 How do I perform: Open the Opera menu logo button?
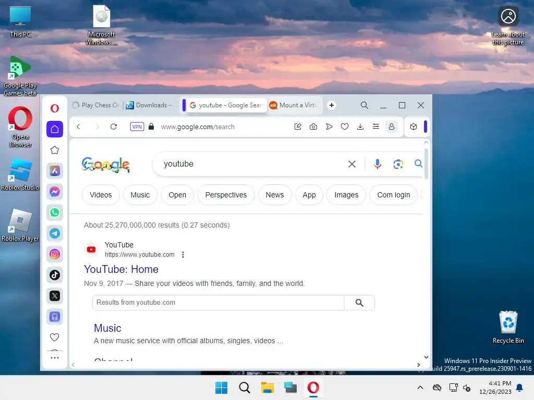pos(54,108)
